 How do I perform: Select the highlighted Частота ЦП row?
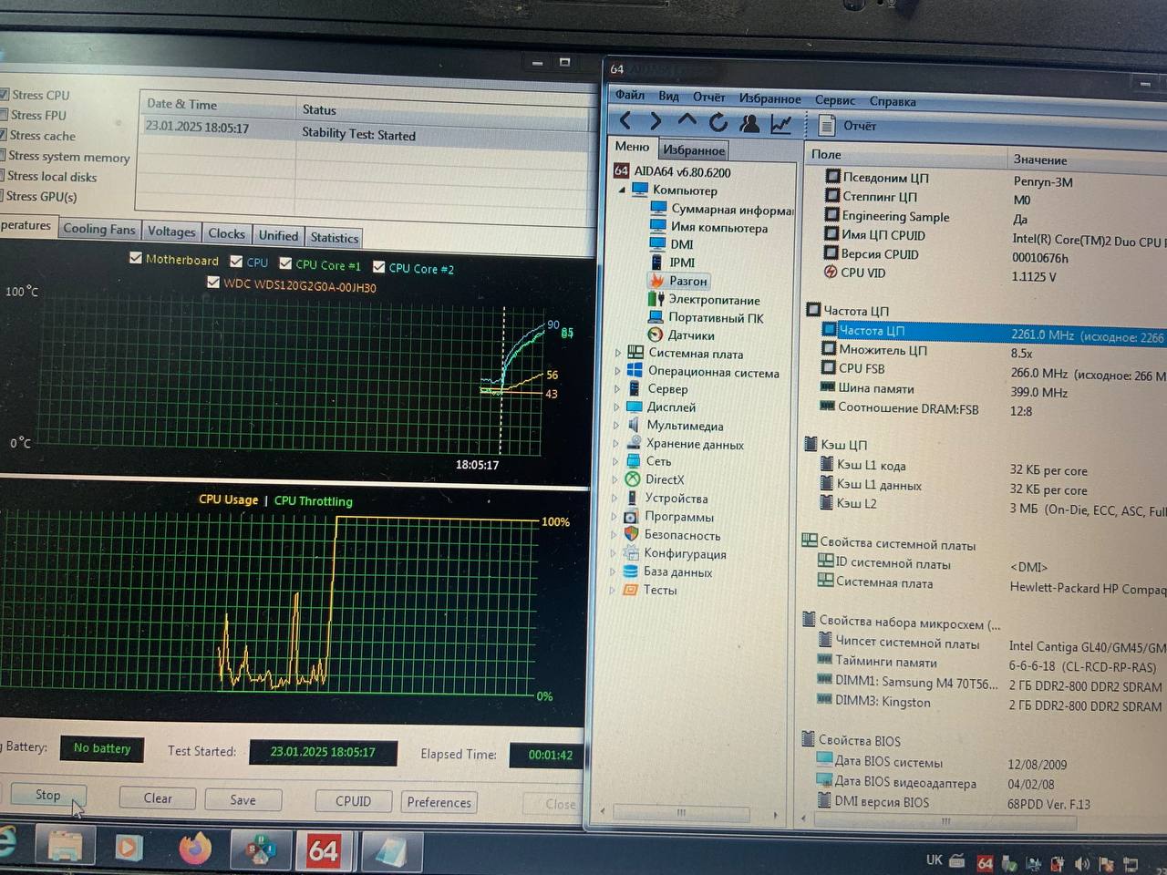pyautogui.click(x=992, y=333)
